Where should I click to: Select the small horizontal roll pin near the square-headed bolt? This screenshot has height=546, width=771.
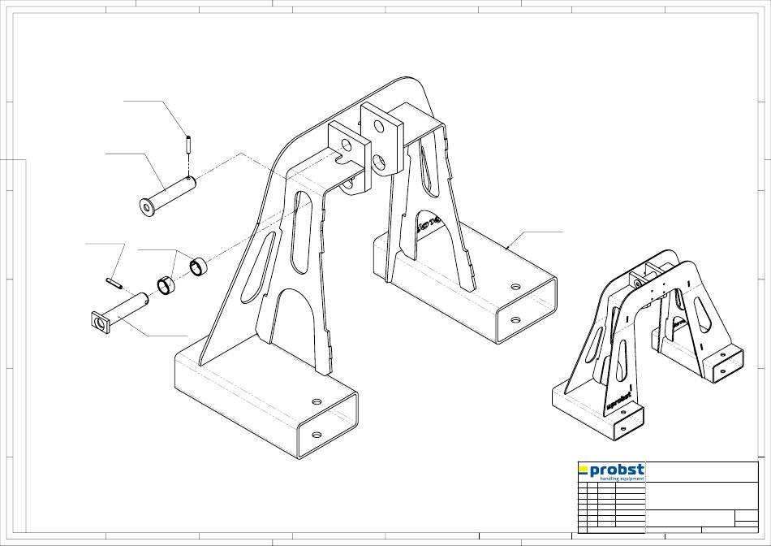click(x=113, y=283)
